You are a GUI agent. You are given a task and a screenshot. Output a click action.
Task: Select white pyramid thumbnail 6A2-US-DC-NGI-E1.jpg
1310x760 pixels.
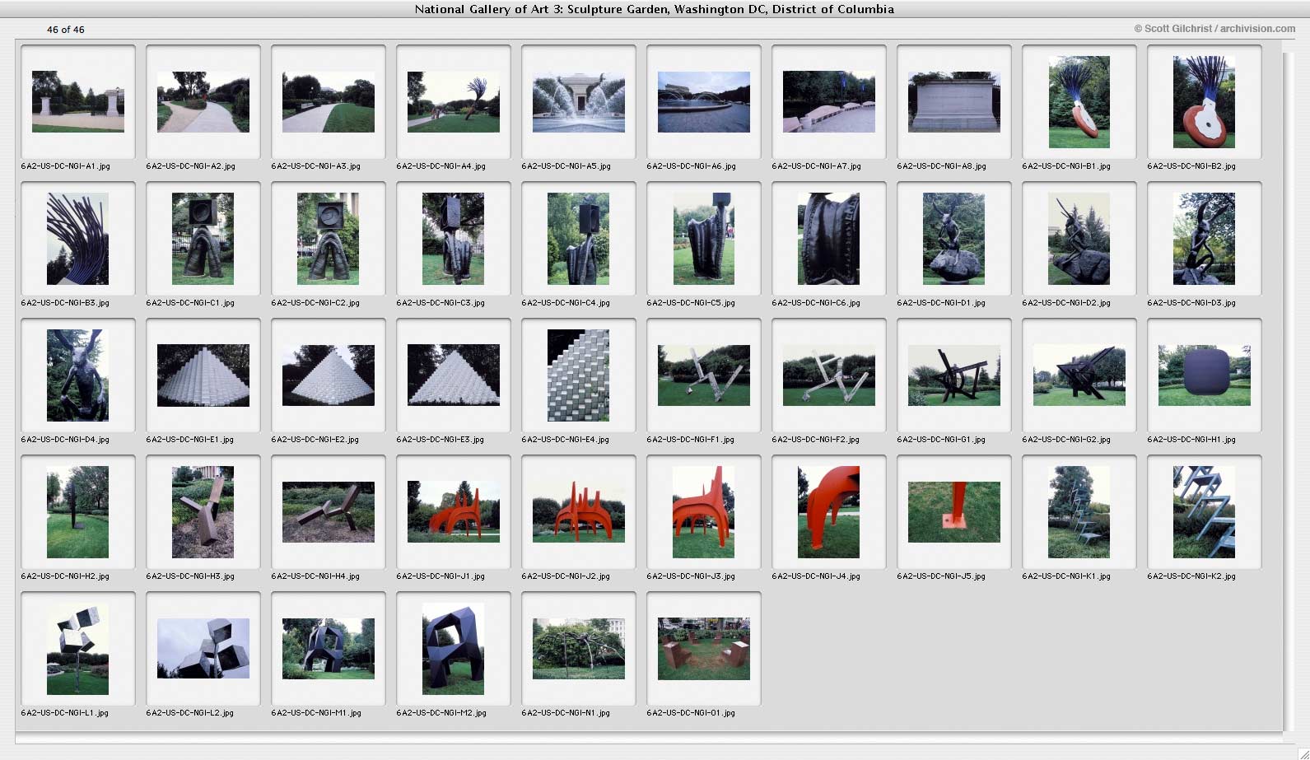pyautogui.click(x=203, y=375)
